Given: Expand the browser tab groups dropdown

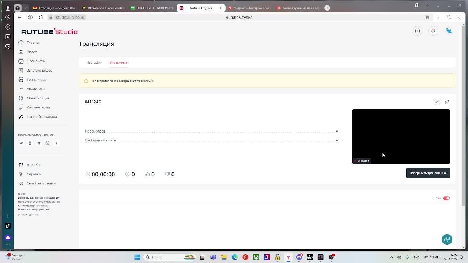Looking at the screenshot, I should coord(26,8).
